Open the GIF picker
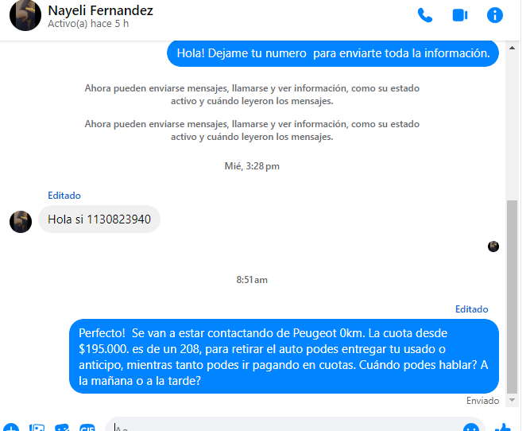 87,427
